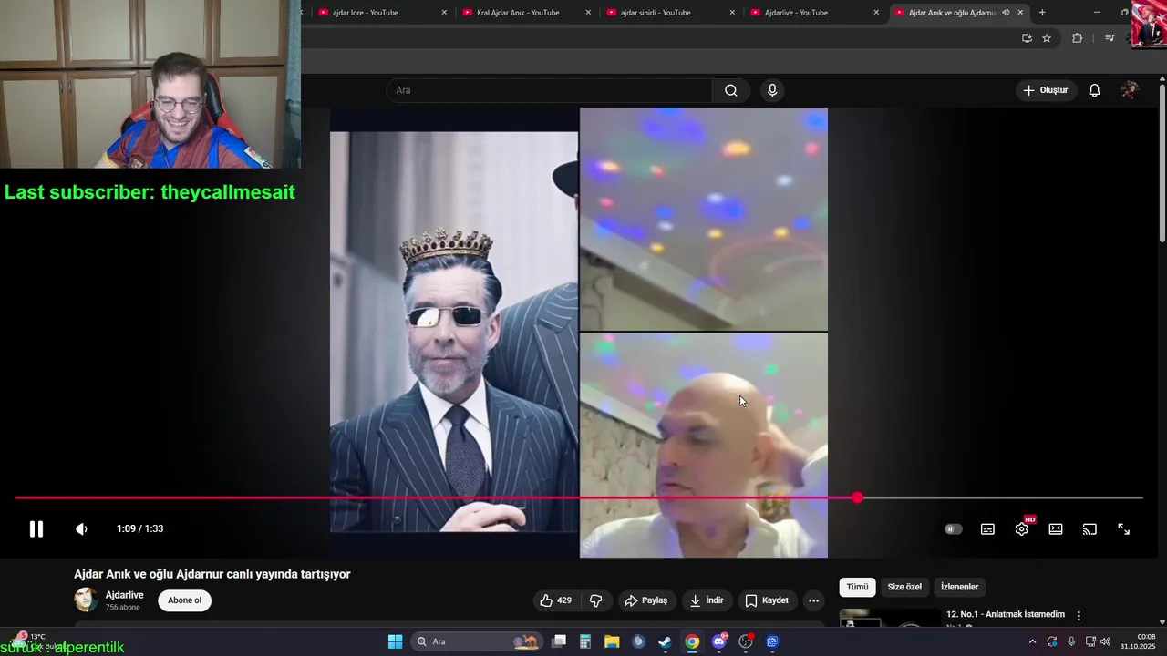Start voice search with microphone icon
This screenshot has height=656, width=1167.
(772, 90)
